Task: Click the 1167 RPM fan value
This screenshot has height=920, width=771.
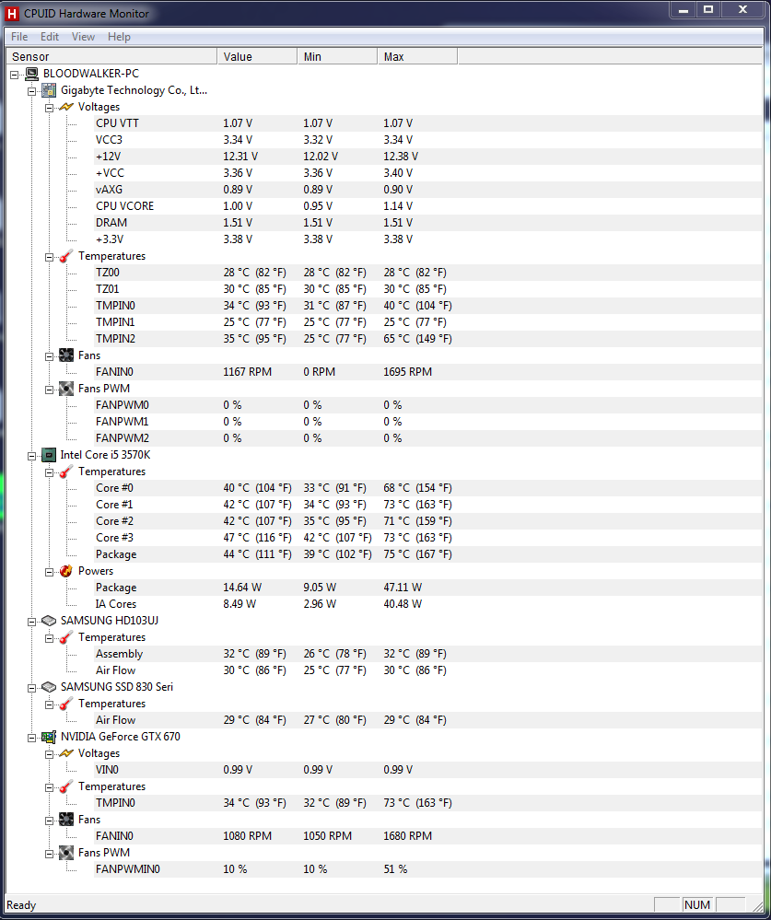Action: (x=247, y=372)
